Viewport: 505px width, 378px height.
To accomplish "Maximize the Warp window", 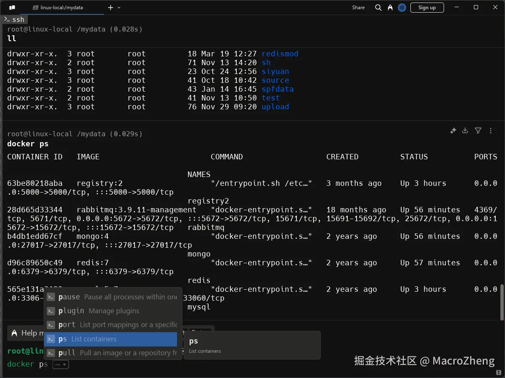I will coord(476,7).
